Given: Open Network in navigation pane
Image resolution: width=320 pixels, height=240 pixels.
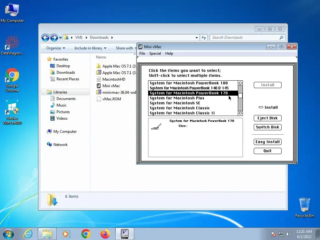Looking at the screenshot, I should [57, 144].
